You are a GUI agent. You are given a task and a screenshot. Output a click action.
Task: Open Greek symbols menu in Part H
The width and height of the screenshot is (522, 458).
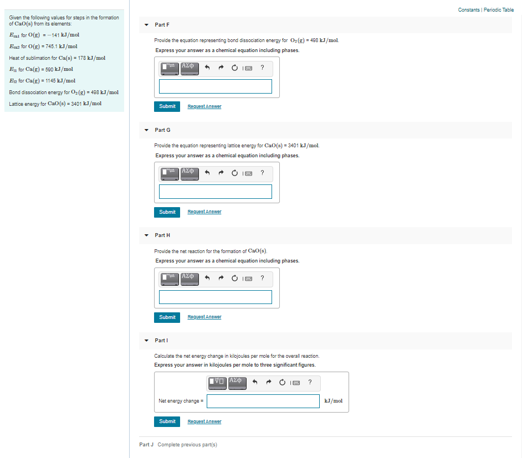(x=190, y=279)
